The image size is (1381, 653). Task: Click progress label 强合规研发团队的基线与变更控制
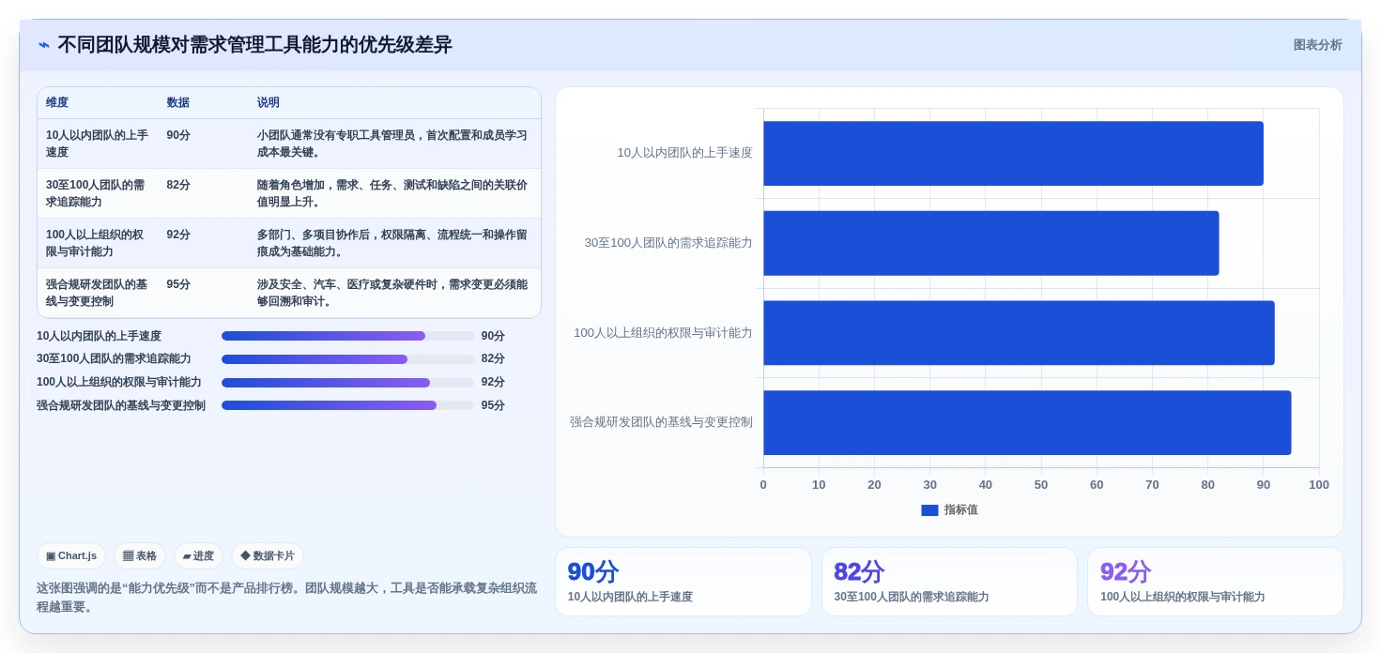pyautogui.click(x=121, y=405)
